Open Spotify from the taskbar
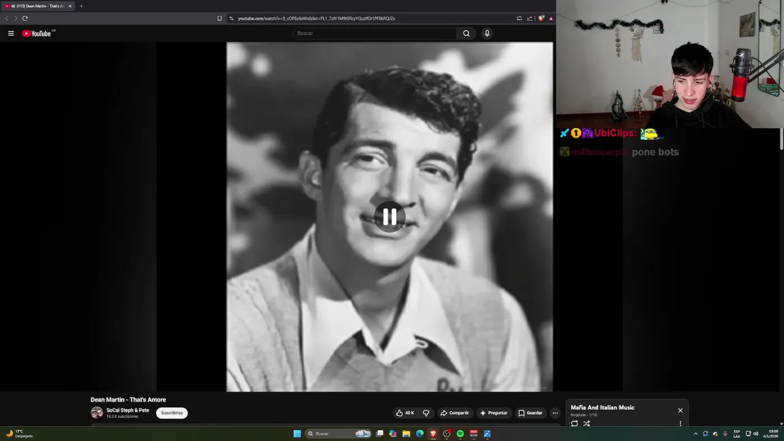 coord(460,434)
